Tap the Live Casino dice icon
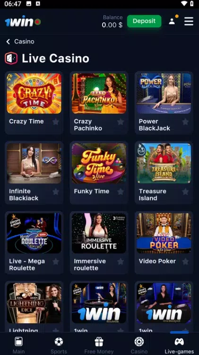The image size is (199, 355). click(x=11, y=58)
